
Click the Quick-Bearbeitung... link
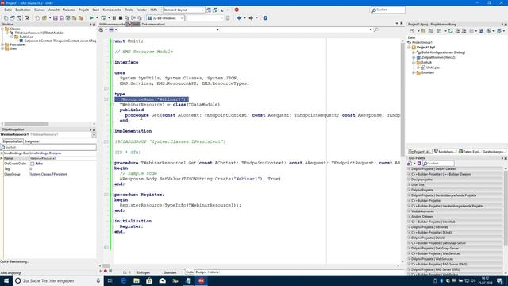pos(14,261)
